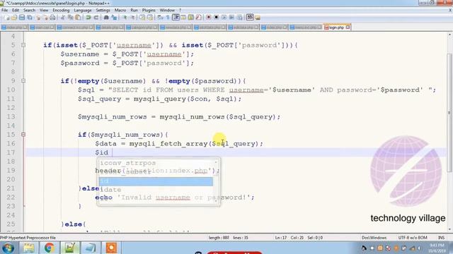Toggle the Indent Guide toolbar icon
This screenshot has width=453, height=254.
point(176,18)
